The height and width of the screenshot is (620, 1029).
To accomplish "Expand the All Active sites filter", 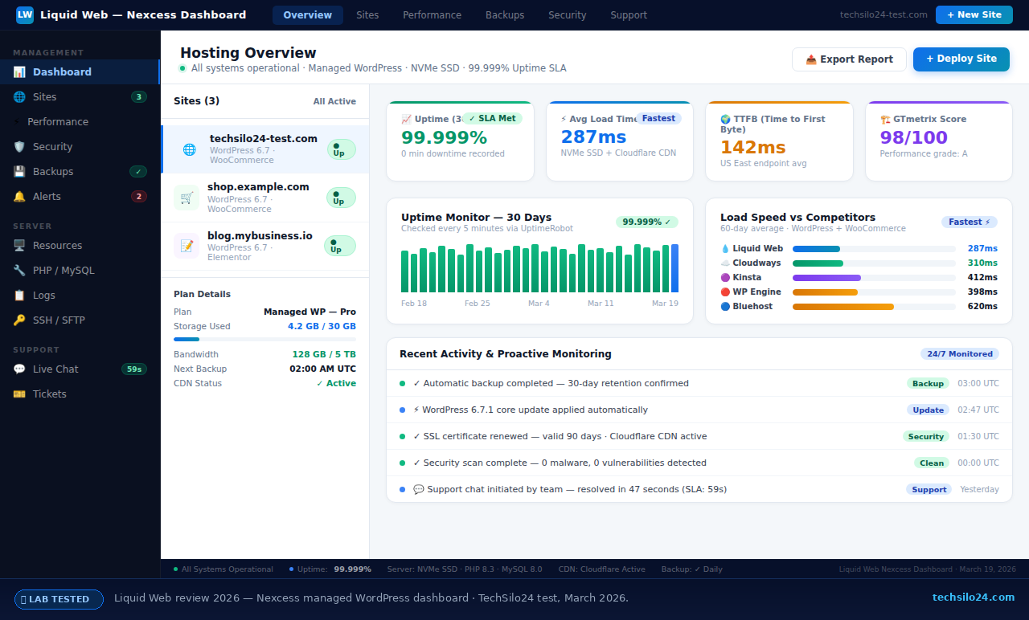I will pyautogui.click(x=336, y=101).
